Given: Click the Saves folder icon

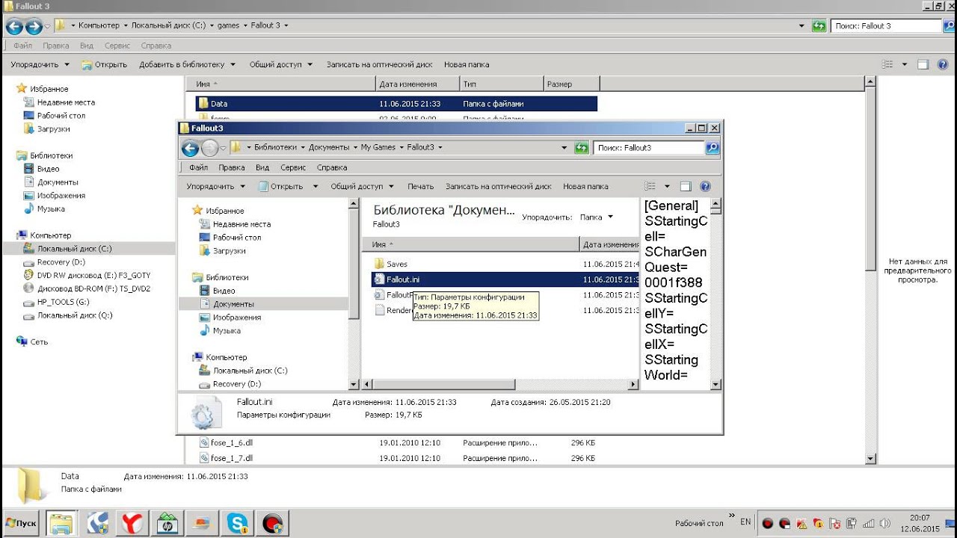Looking at the screenshot, I should 379,264.
